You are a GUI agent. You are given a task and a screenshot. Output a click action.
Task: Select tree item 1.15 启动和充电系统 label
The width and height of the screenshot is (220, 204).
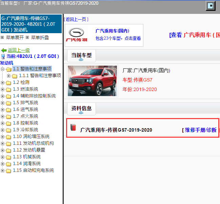34,171
